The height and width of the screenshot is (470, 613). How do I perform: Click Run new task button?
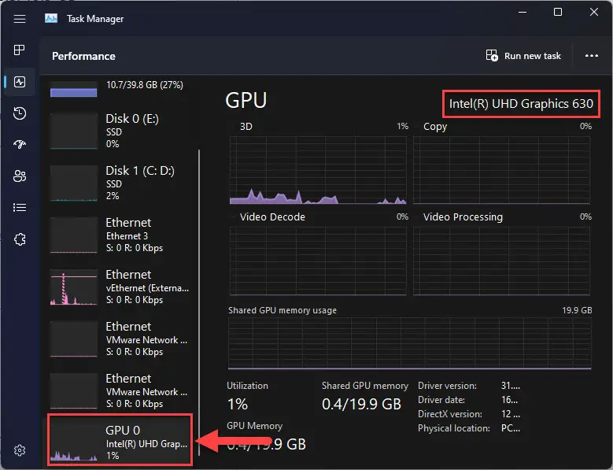(523, 56)
